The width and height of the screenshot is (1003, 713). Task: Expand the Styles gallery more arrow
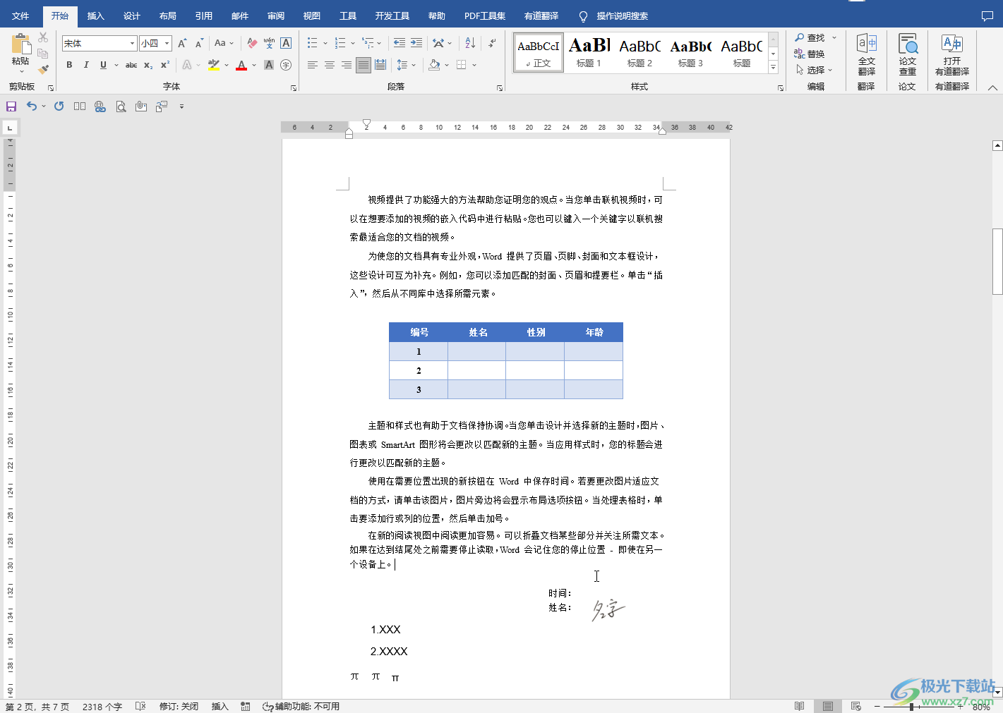click(774, 68)
